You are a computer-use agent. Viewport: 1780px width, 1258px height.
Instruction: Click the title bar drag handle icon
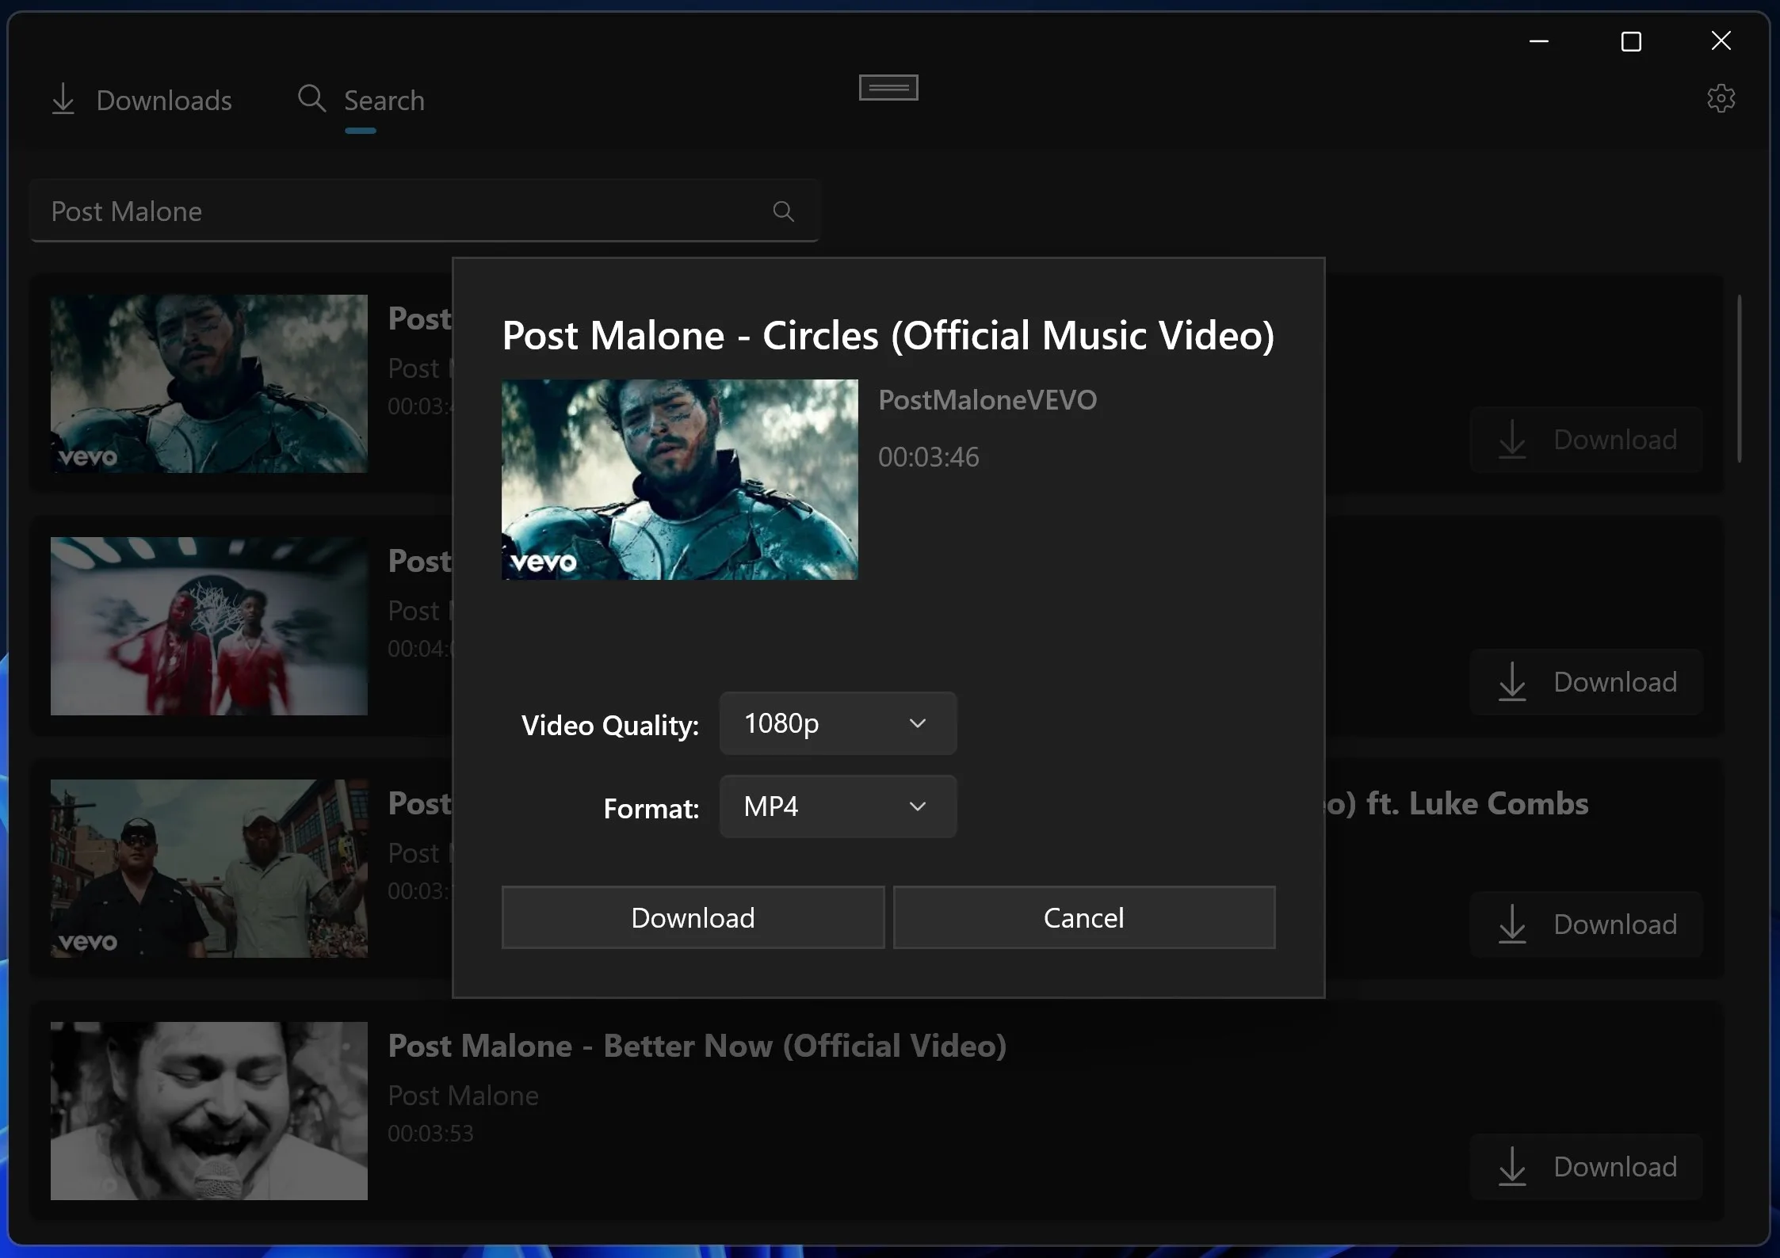[888, 88]
